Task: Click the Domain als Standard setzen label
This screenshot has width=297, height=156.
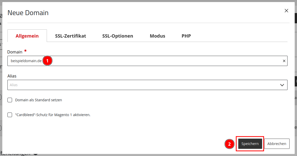Action: [x=38, y=100]
